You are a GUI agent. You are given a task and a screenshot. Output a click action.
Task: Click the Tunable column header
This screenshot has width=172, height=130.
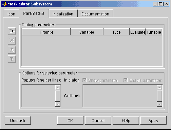pyautogui.click(x=154, y=32)
